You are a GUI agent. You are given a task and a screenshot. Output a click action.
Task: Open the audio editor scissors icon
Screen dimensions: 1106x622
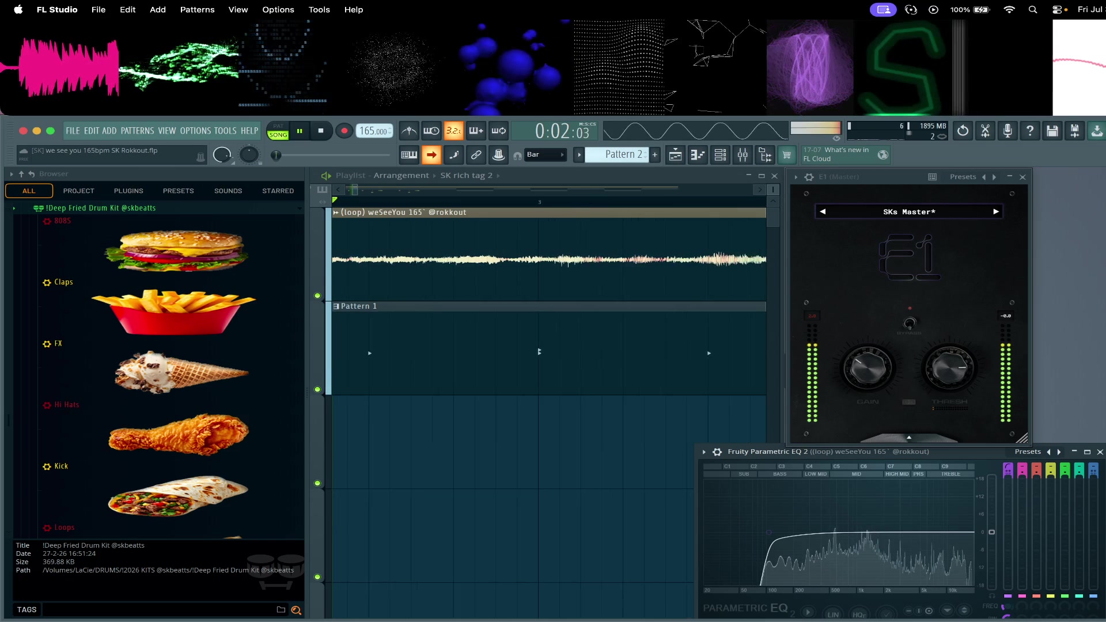pyautogui.click(x=985, y=131)
